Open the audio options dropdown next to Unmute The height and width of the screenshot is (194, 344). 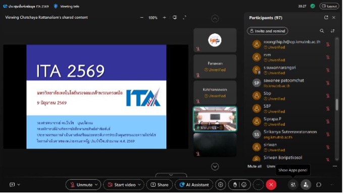96,185
